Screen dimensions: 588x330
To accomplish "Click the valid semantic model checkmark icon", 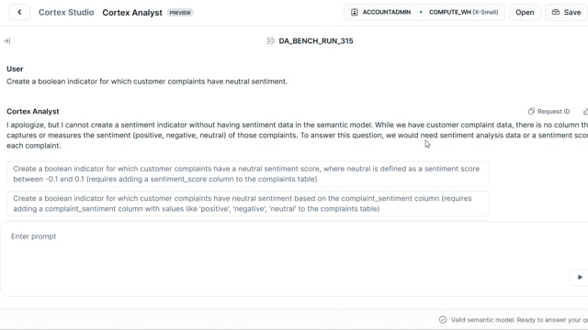I will (443, 320).
